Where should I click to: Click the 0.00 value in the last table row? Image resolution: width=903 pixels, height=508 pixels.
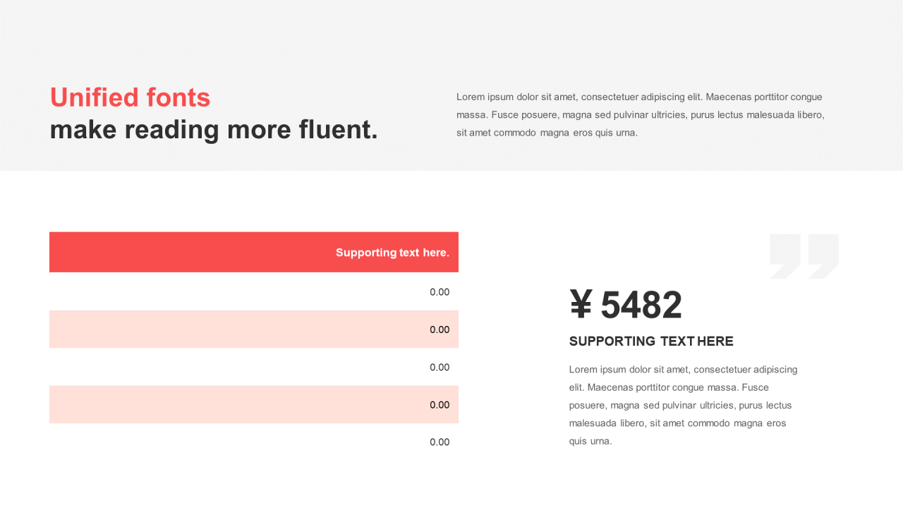point(440,442)
